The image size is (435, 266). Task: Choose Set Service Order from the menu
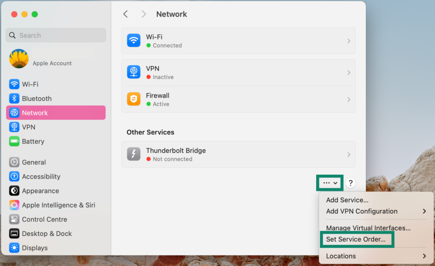pos(357,239)
